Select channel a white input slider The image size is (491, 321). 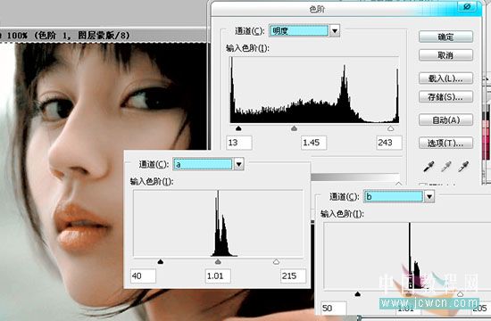point(276,261)
